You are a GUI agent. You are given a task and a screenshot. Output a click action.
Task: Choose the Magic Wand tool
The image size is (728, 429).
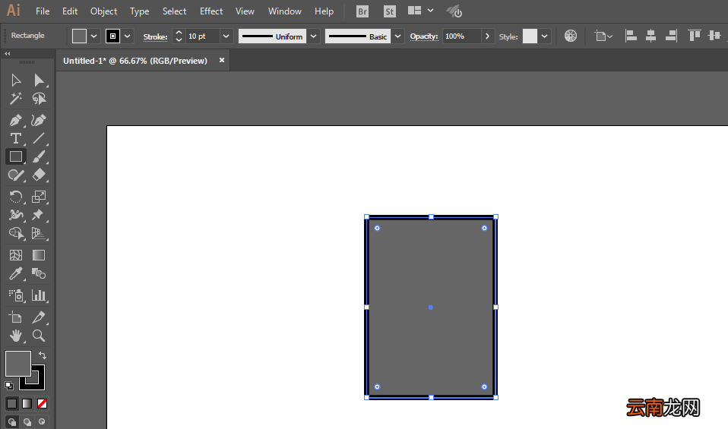[16, 98]
